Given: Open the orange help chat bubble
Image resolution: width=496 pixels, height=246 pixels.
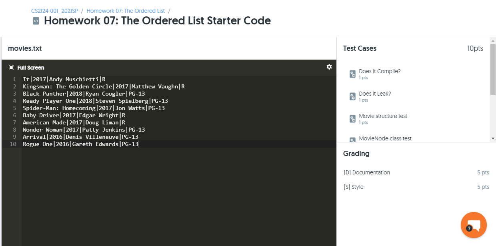Looking at the screenshot, I should (474, 225).
